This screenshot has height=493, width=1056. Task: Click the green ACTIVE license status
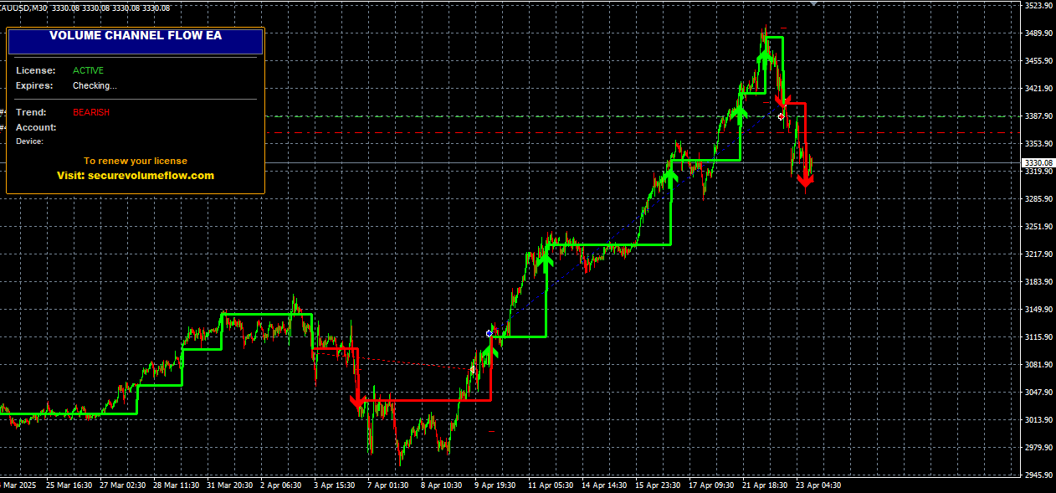89,70
